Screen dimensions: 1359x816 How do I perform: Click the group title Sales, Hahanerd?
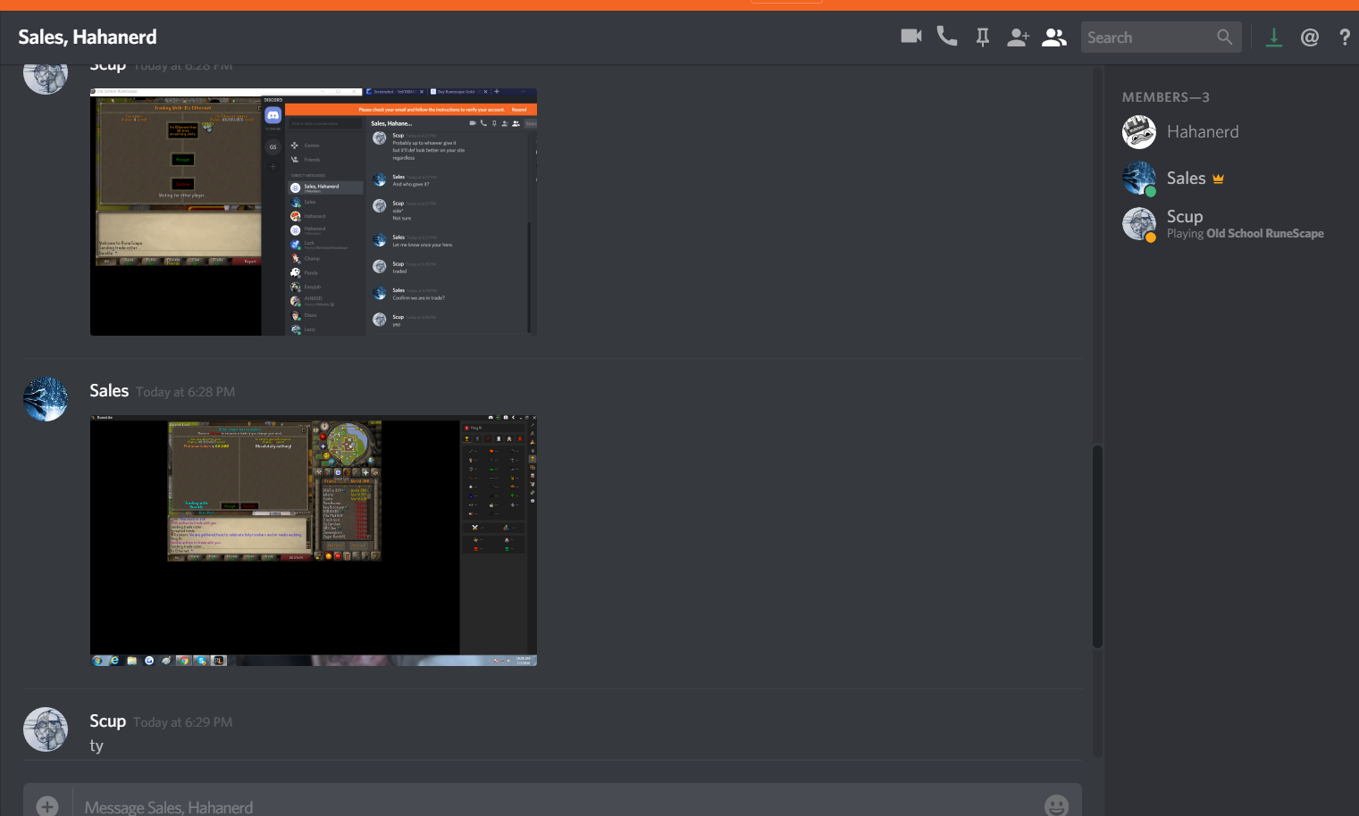(88, 37)
